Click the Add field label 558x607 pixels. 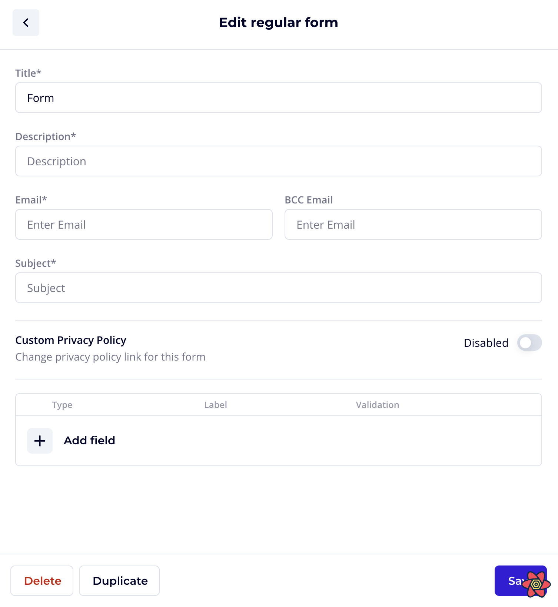tap(89, 441)
